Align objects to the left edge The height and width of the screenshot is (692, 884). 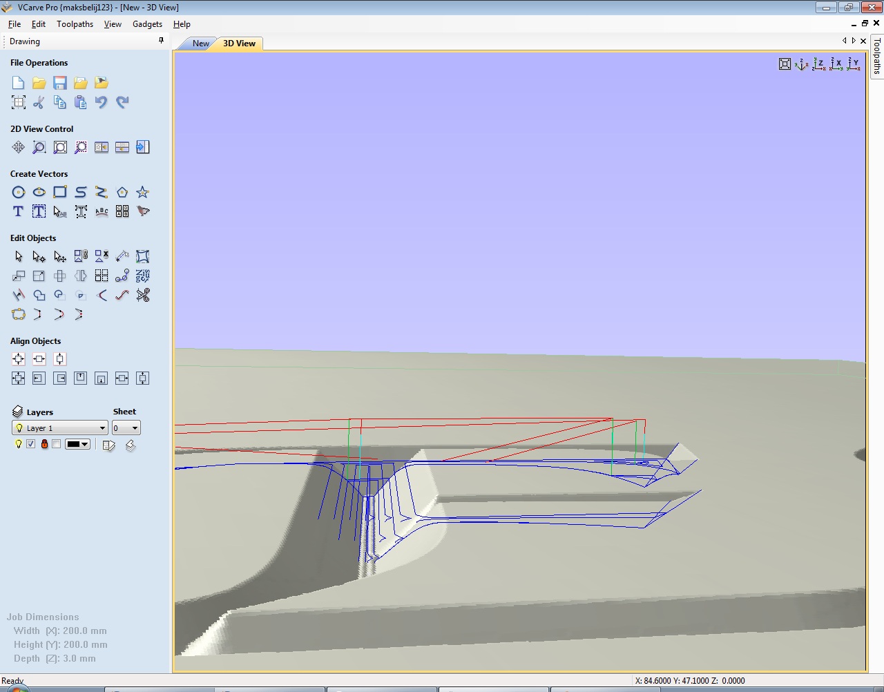pos(39,378)
